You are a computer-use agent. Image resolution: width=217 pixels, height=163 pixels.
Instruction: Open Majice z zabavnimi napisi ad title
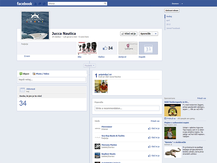click(177, 123)
